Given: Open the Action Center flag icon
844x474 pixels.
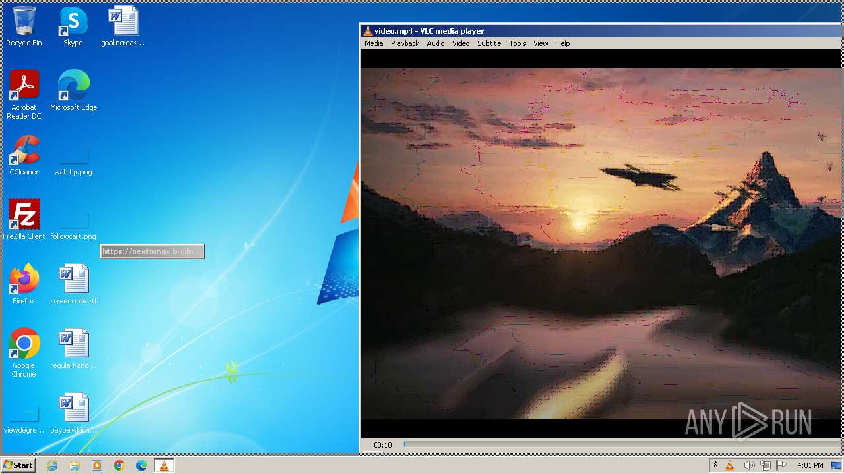Looking at the screenshot, I should [x=782, y=465].
